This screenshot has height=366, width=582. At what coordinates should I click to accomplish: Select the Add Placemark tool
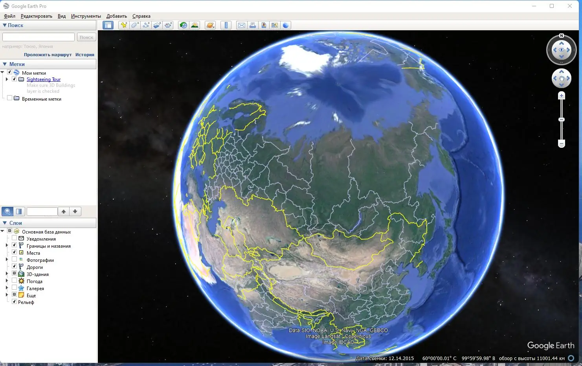pyautogui.click(x=123, y=25)
